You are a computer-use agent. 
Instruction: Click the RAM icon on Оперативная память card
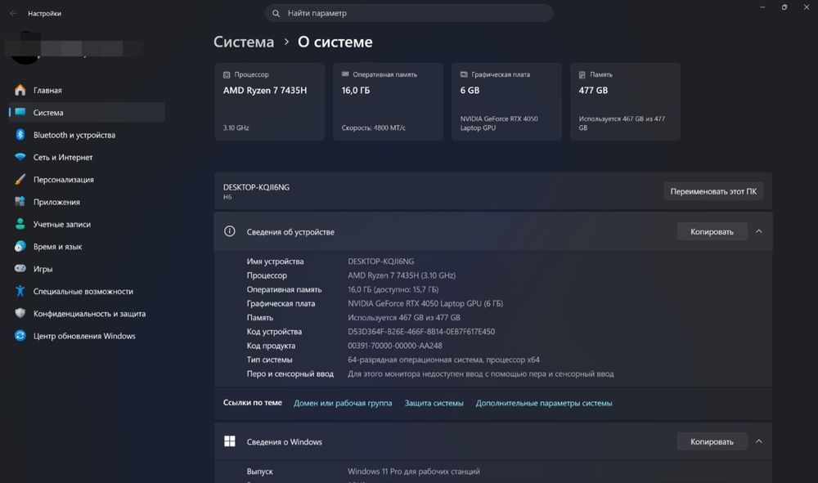tap(345, 74)
